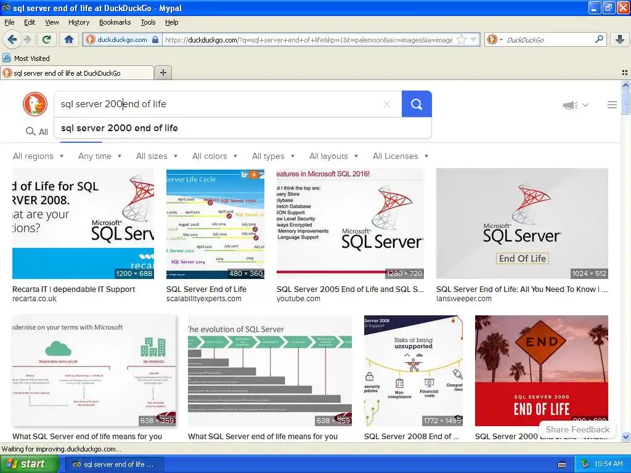The image size is (631, 473).
Task: Open the Recarta SQL Server 2008 image
Action: (x=83, y=224)
